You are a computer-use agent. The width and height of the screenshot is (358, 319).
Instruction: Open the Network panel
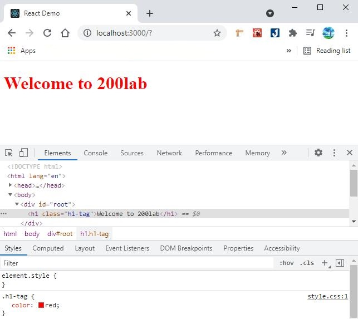169,153
